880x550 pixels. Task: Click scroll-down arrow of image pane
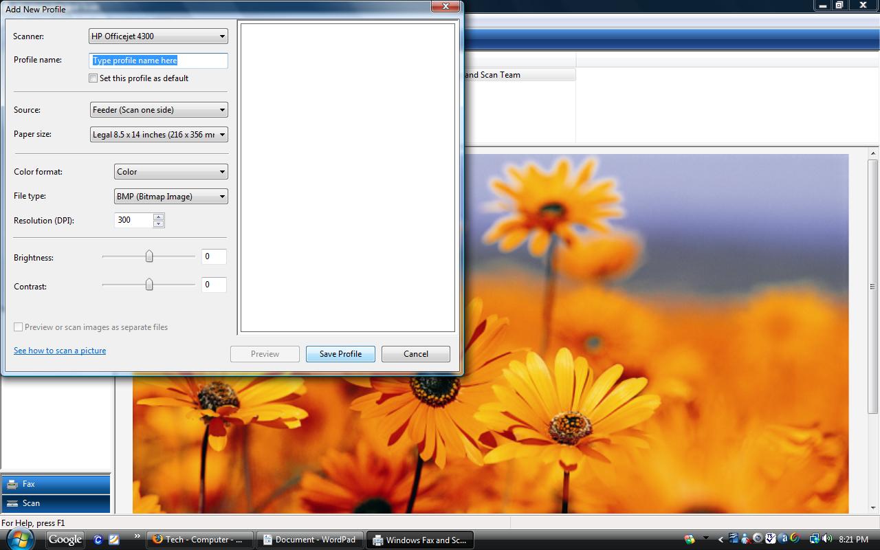click(872, 508)
